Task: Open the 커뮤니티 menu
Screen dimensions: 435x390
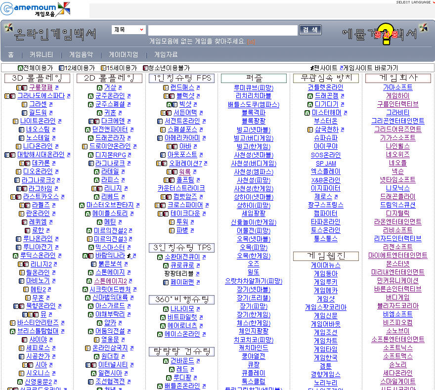Action: click(41, 55)
